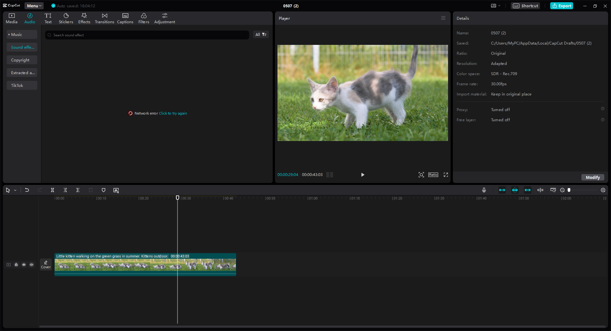
Task: Open the Captions panel
Action: pyautogui.click(x=125, y=18)
